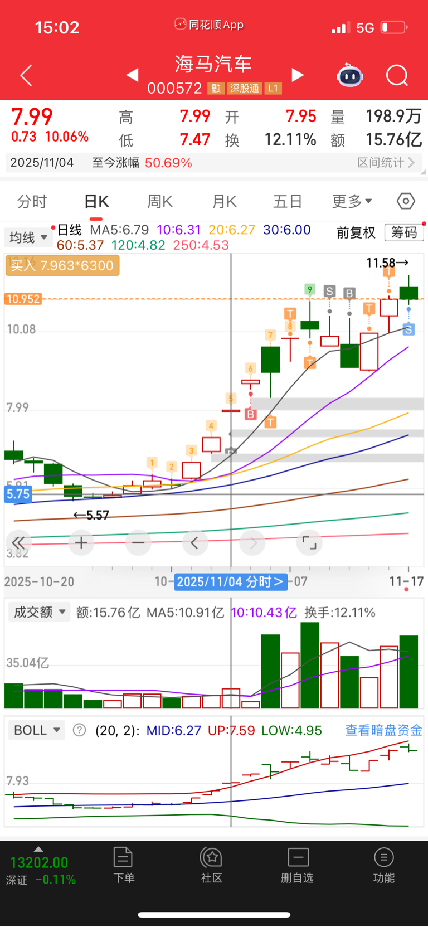Open 2025/11/04 分时 intraday link
The image size is (428, 927).
coord(231,582)
